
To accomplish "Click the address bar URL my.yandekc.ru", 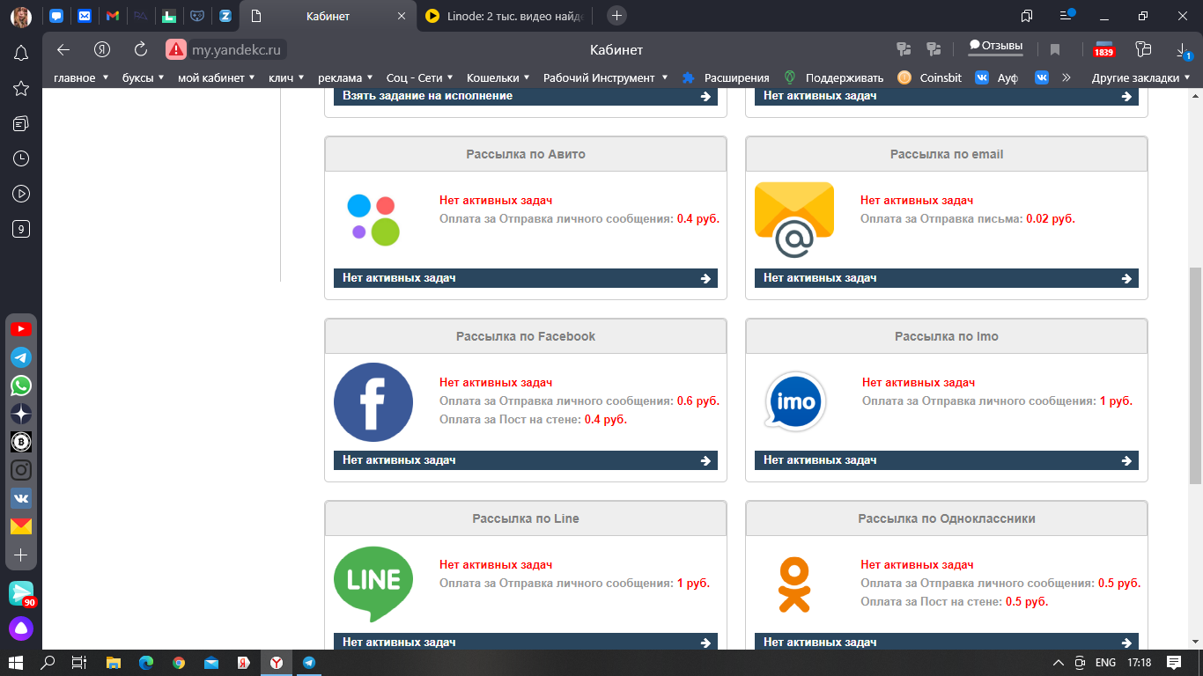I will [236, 49].
